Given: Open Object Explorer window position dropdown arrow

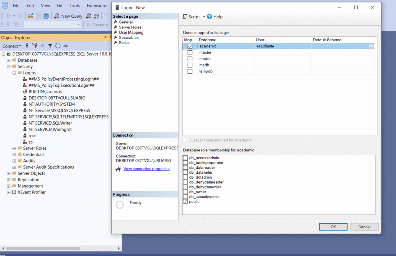Looking at the screenshot, I should [105, 38].
